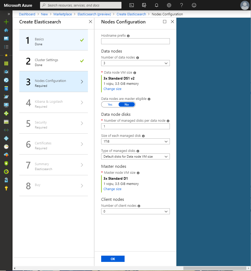Open Number of data nodes dropdown
The width and height of the screenshot is (251, 271).
135,63
